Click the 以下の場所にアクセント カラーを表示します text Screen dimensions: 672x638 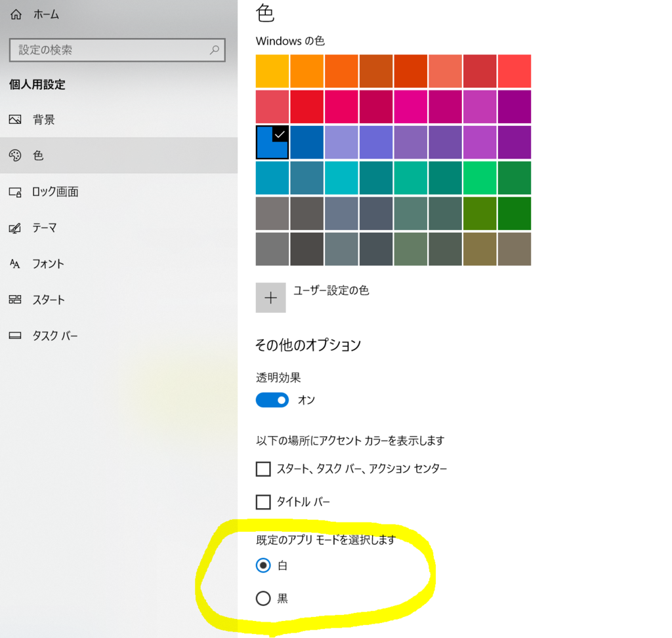tap(350, 441)
